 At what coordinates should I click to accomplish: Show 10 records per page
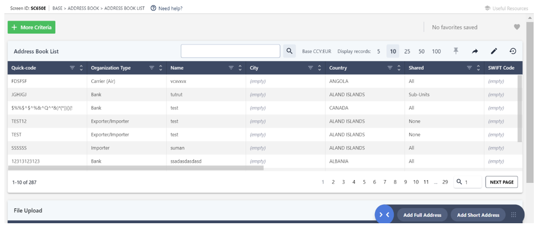tap(393, 52)
